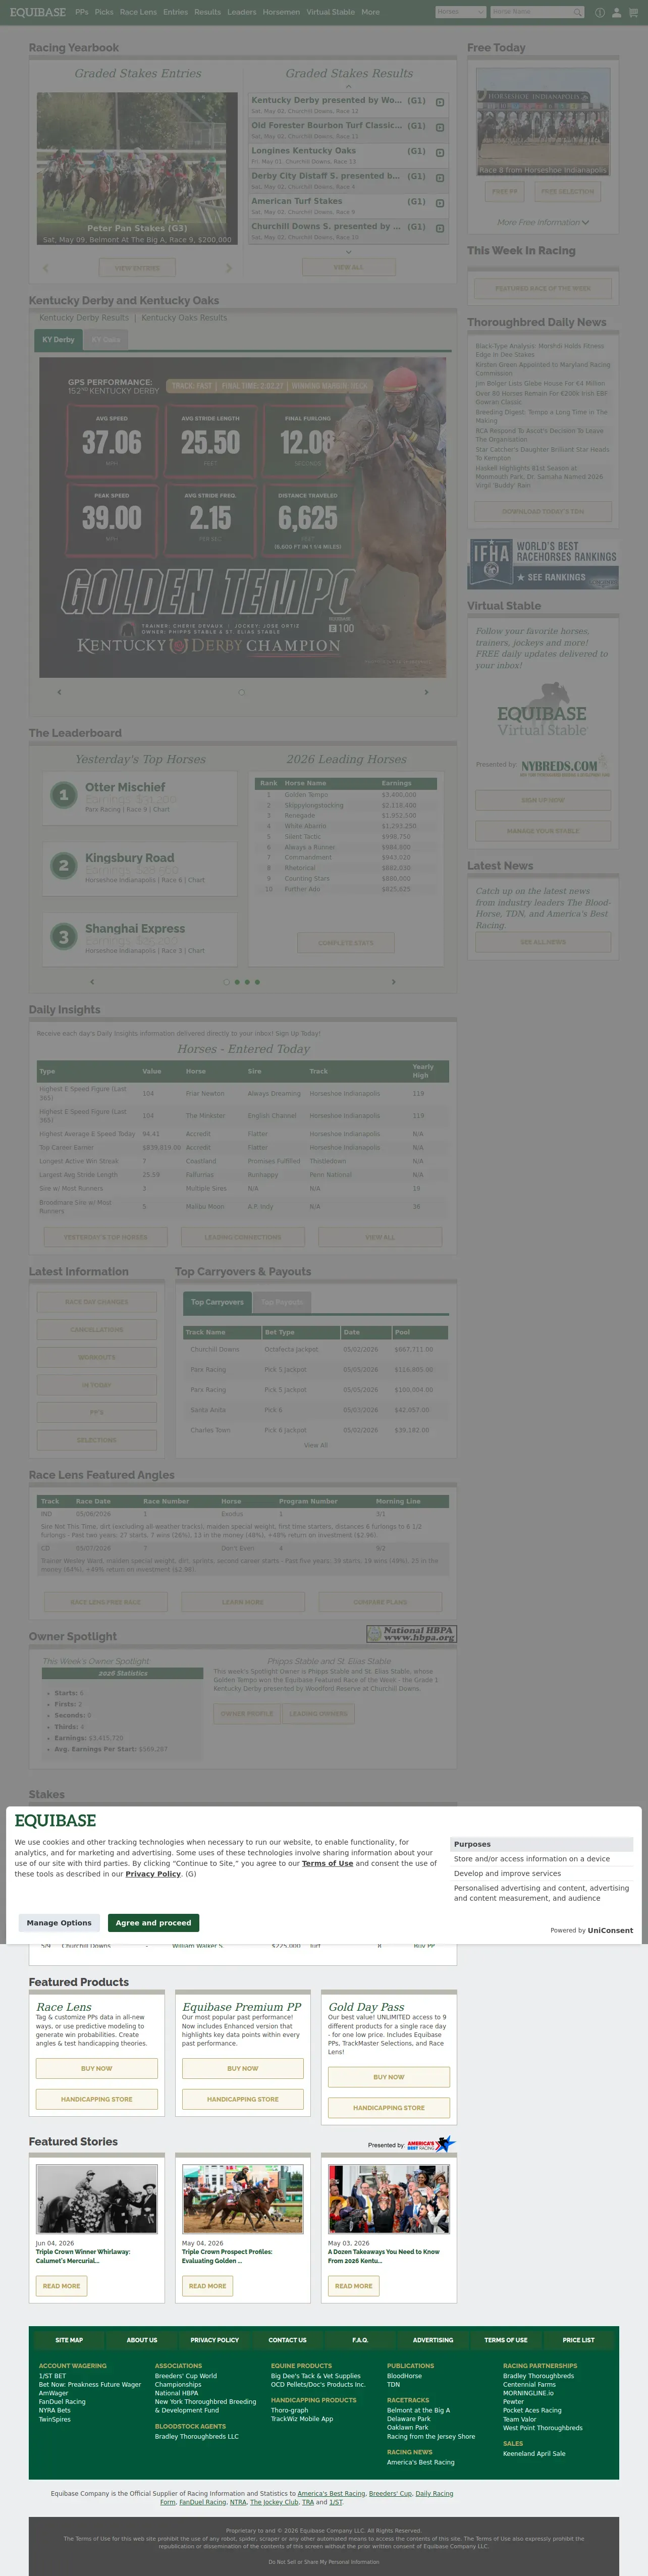This screenshot has height=2576, width=648.
Task: Open the IFHA World's Best Racehorse Rankings banner
Action: point(543,563)
